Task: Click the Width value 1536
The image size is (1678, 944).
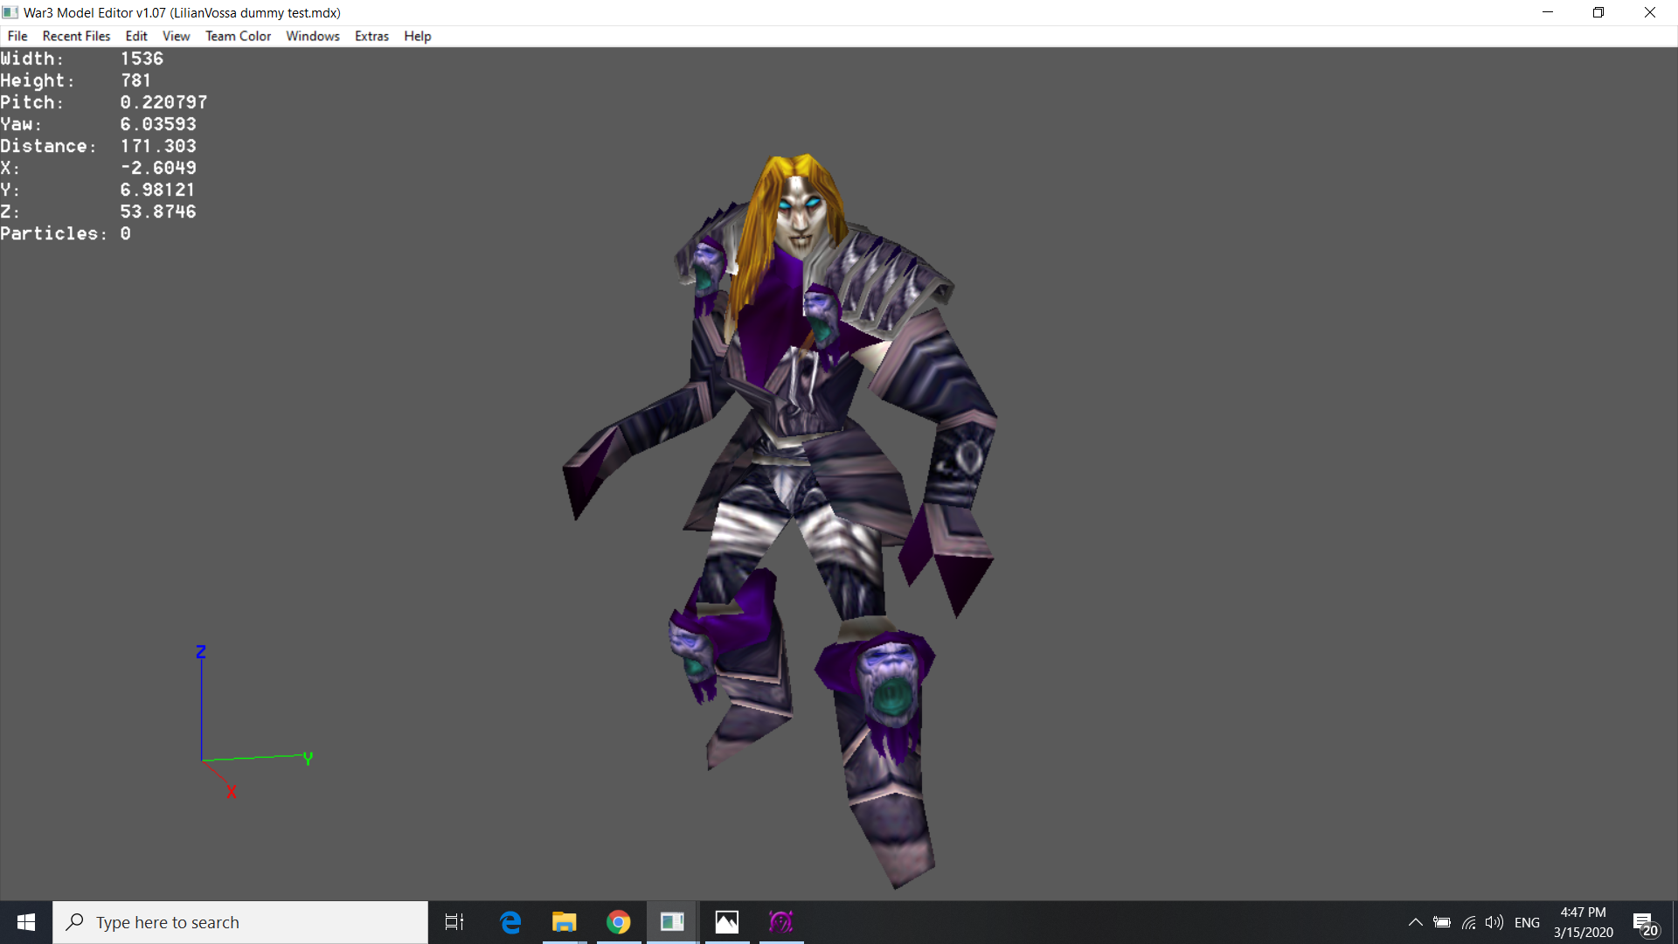Action: [142, 59]
